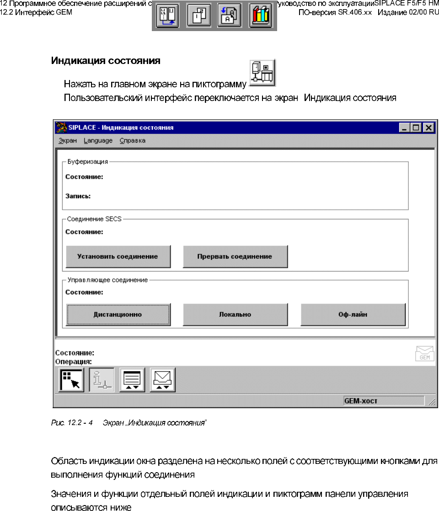
Task: Click the Установить соединение button
Action: tap(118, 256)
